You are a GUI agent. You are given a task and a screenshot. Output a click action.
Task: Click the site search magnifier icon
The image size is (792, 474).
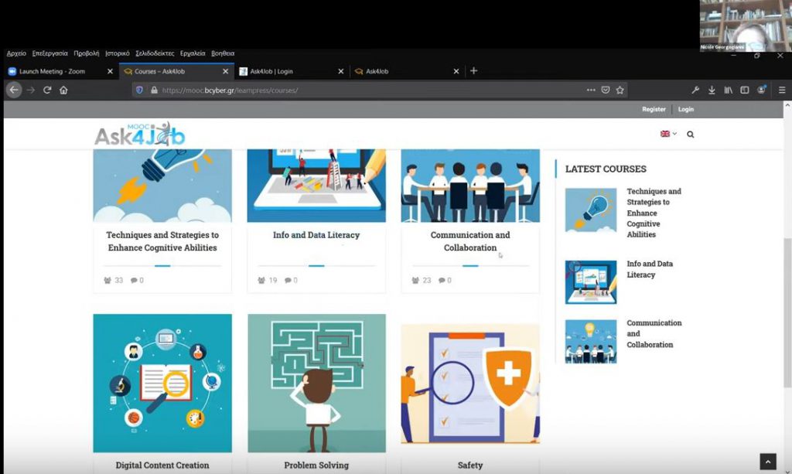click(x=690, y=134)
